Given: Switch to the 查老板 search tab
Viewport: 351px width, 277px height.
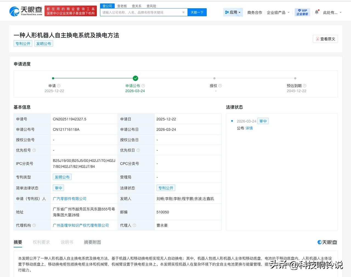Looking at the screenshot, I should (122, 6).
